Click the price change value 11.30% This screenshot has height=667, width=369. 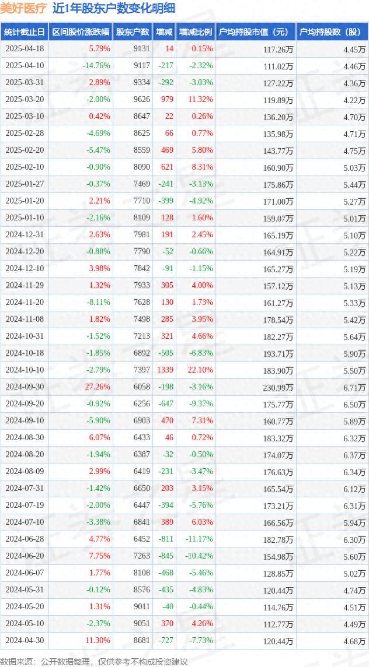[x=98, y=640]
